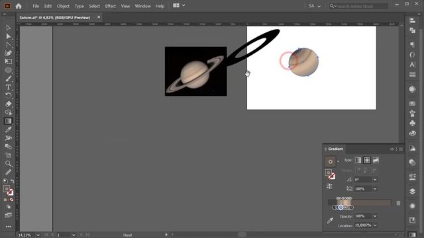
Task: Open the Effect menu
Action: (111, 6)
